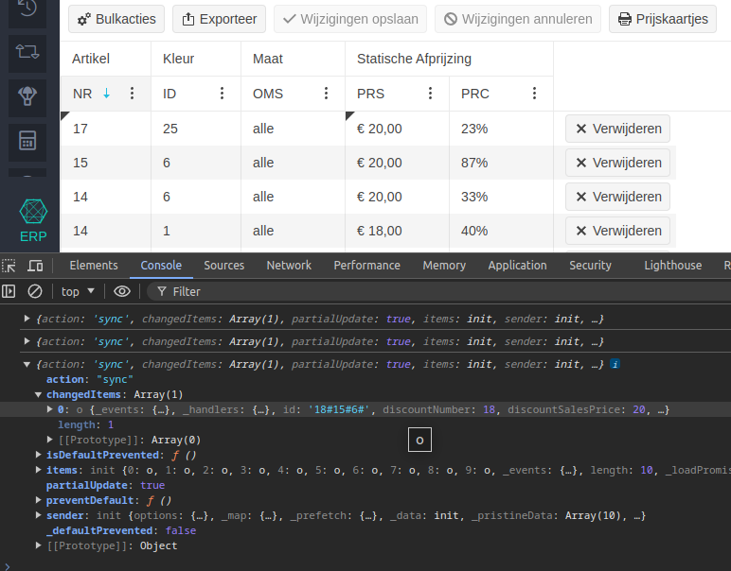The image size is (731, 571).
Task: Activate the DevTools inspect element picker
Action: 9,266
